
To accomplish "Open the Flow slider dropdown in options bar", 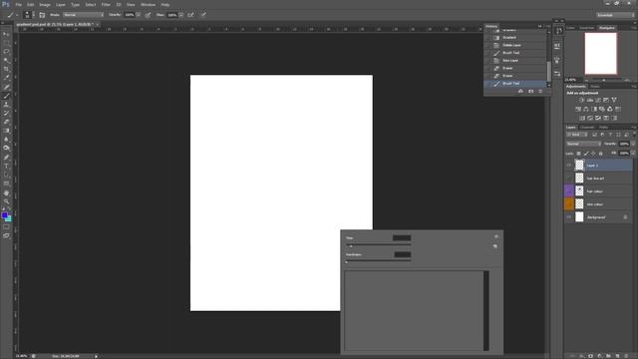I will (x=181, y=15).
